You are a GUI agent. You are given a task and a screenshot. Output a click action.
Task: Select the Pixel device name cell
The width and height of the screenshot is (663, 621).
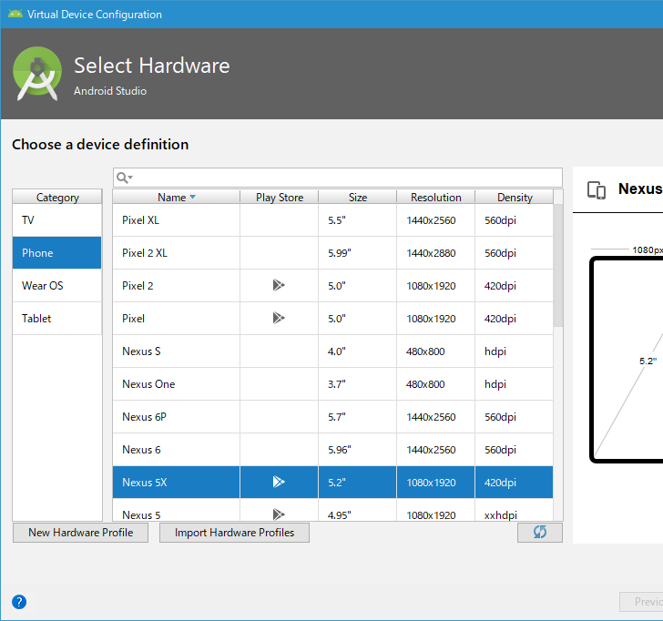pyautogui.click(x=177, y=319)
